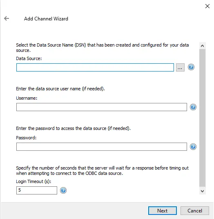Open help for the Username field
Image resolution: width=214 pixels, height=219 pixels.
193,107
